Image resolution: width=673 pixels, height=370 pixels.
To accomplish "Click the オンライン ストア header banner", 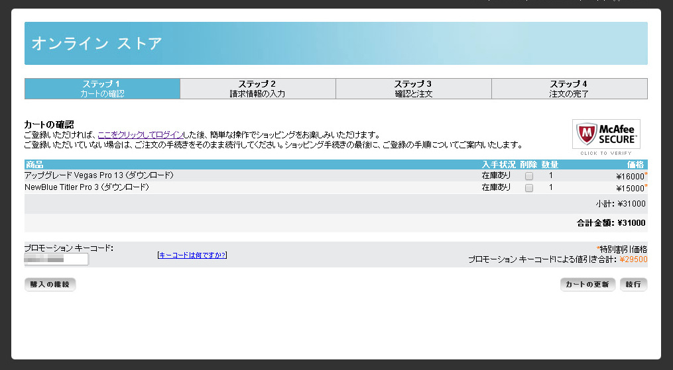I will tap(336, 43).
